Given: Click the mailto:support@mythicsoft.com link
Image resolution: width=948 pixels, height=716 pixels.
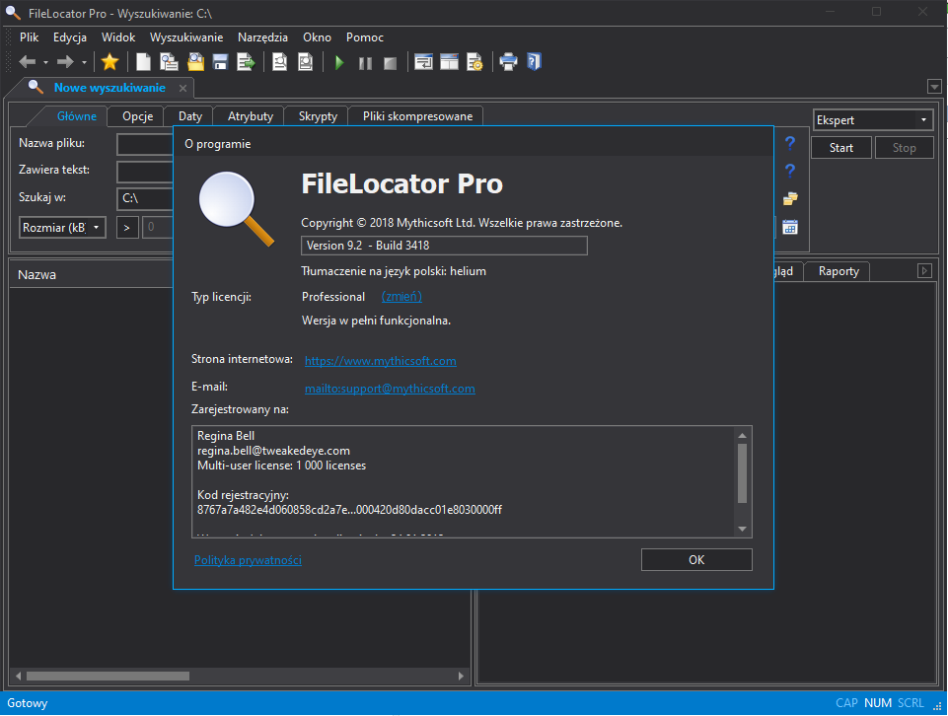Looking at the screenshot, I should [390, 389].
